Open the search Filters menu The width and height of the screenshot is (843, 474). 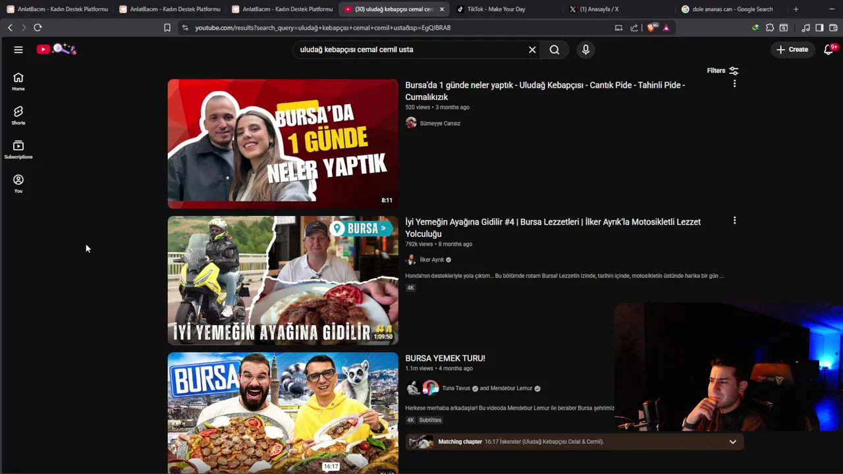[x=722, y=70]
